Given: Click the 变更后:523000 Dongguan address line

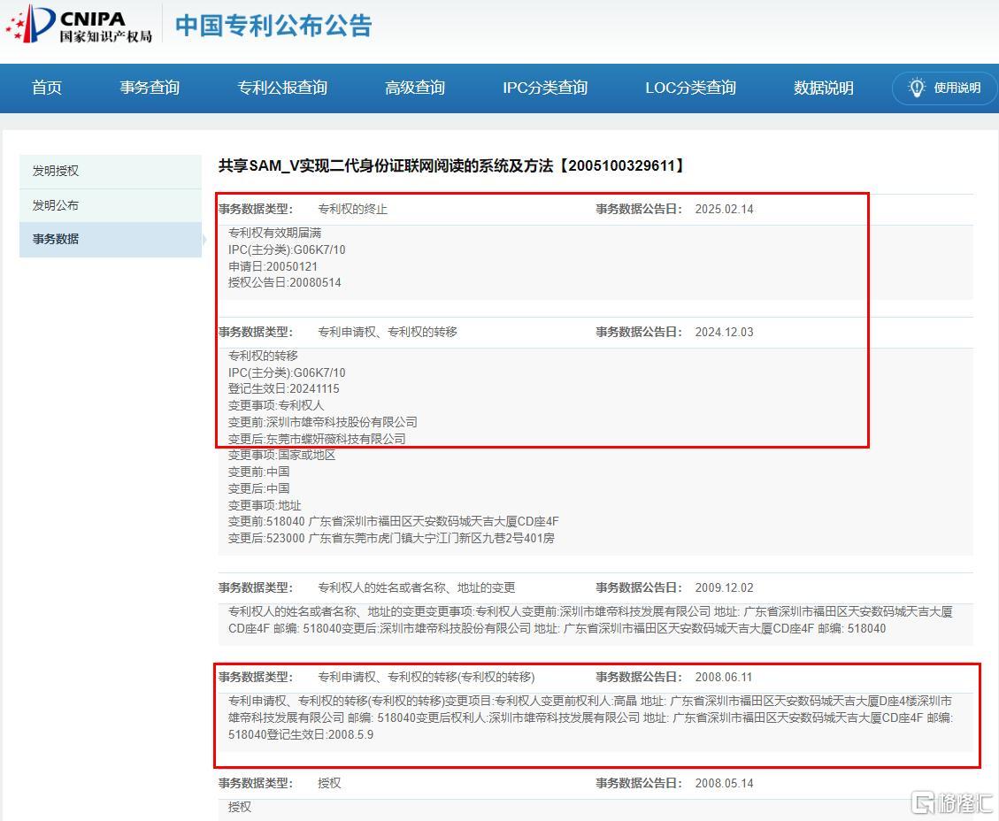Looking at the screenshot, I should tap(391, 539).
